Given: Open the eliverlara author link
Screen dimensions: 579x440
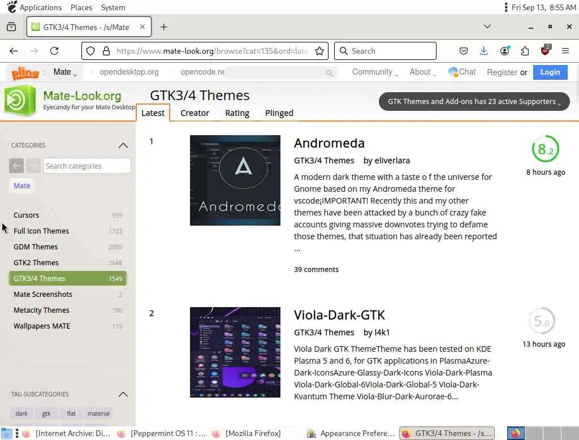Looking at the screenshot, I should point(392,161).
